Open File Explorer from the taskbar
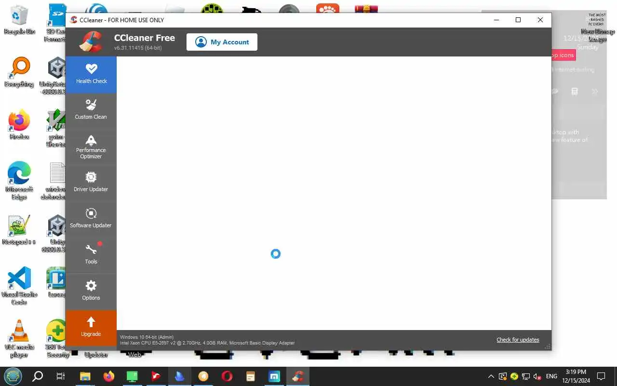617x386 pixels. point(85,376)
